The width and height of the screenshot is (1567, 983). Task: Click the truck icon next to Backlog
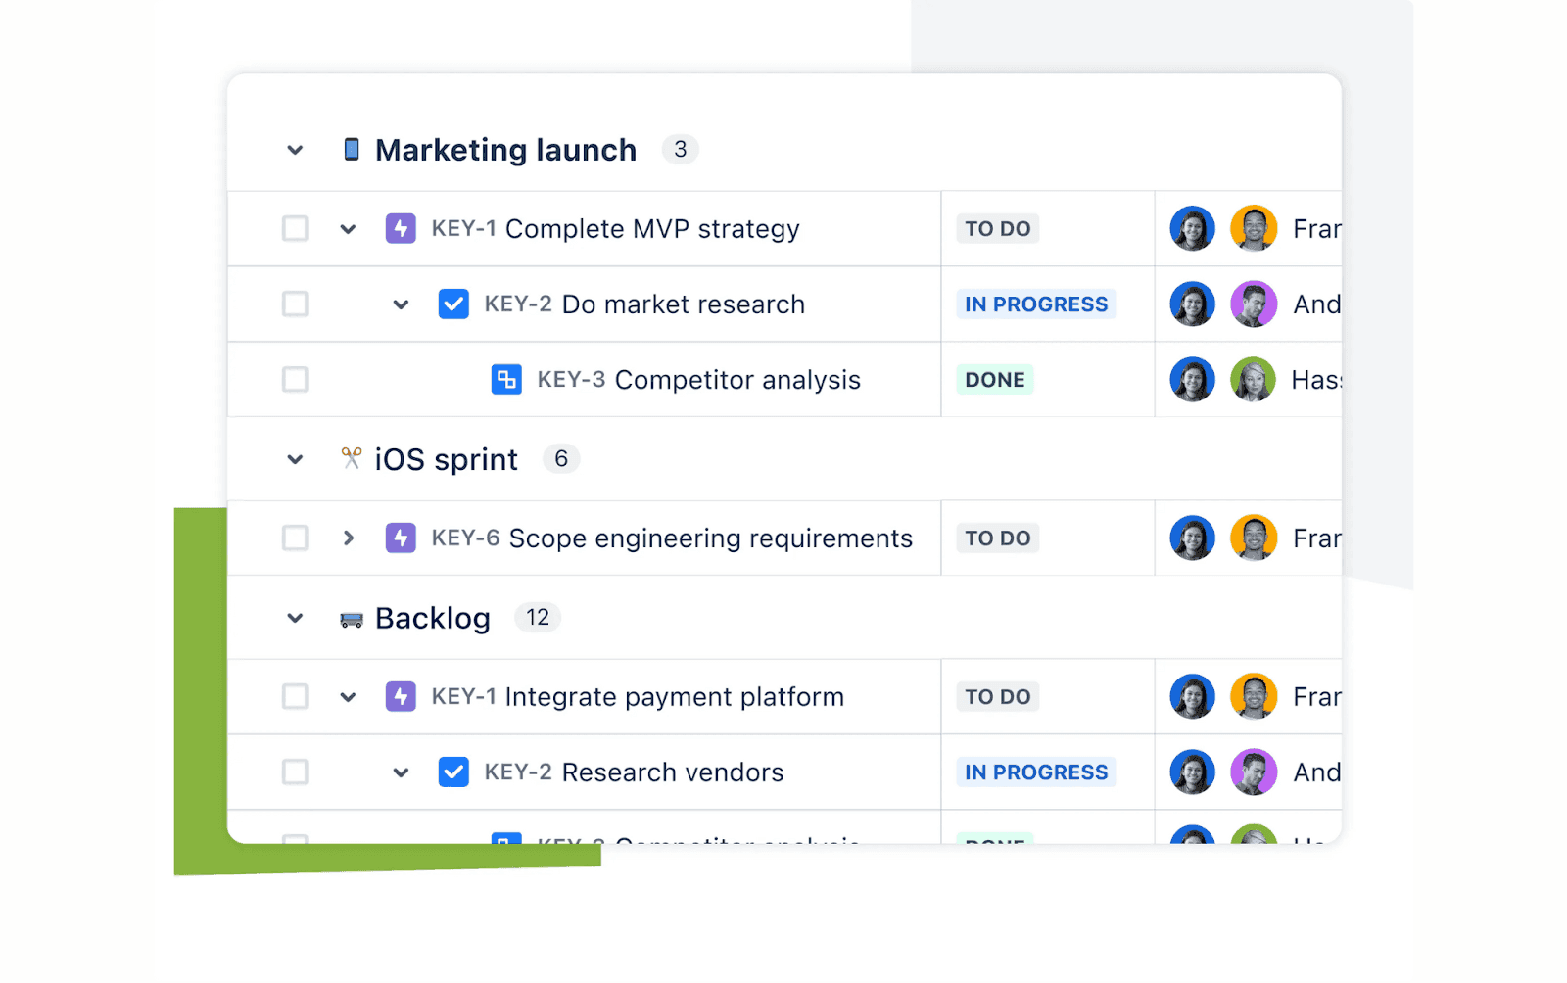350,618
